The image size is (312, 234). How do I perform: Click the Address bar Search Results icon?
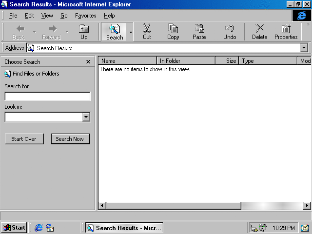click(x=31, y=48)
